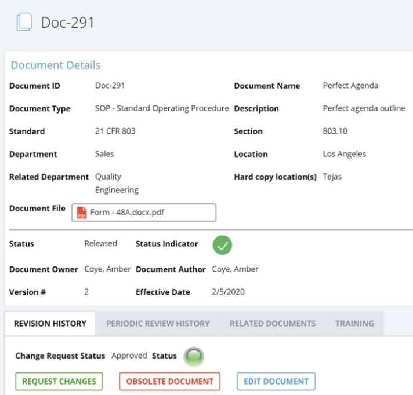Click the green checkmark status indicator
The width and height of the screenshot is (413, 395).
point(222,245)
